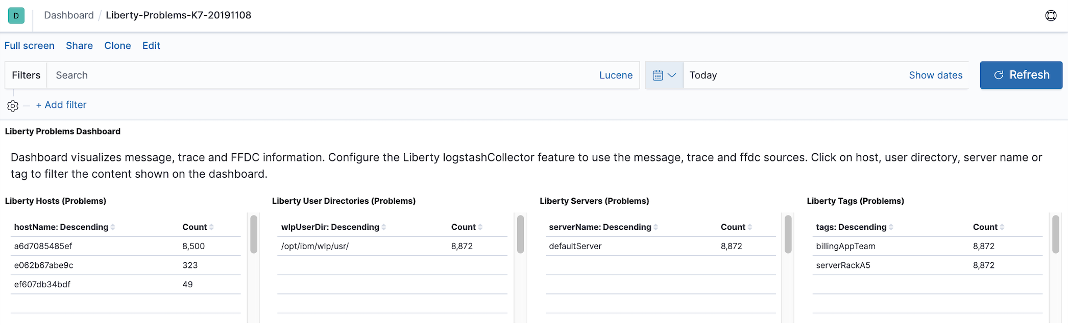The width and height of the screenshot is (1068, 325).
Task: Switch query language from Lucene
Action: (x=616, y=75)
